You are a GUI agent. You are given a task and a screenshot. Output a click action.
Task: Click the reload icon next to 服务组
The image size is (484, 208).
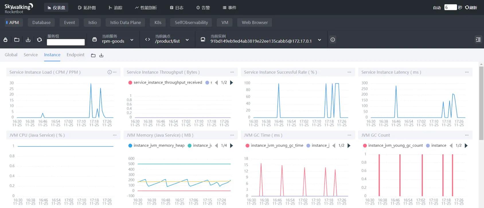point(40,40)
